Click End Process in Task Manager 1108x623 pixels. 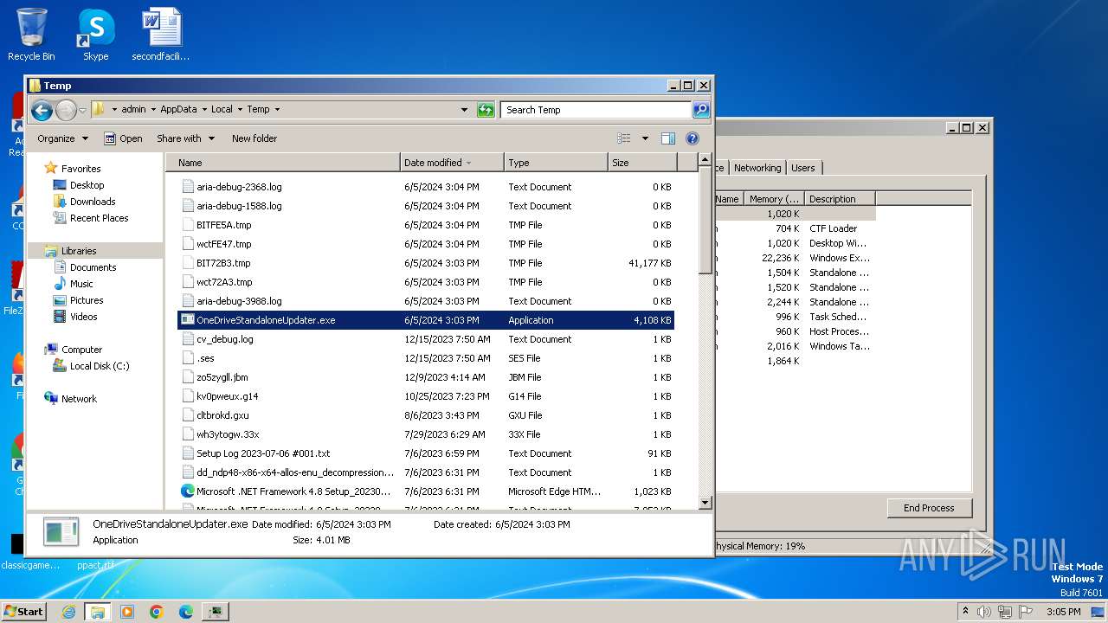tap(929, 508)
